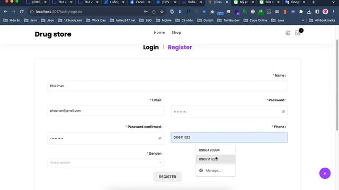
Task: Go to the Login form link
Action: click(151, 47)
